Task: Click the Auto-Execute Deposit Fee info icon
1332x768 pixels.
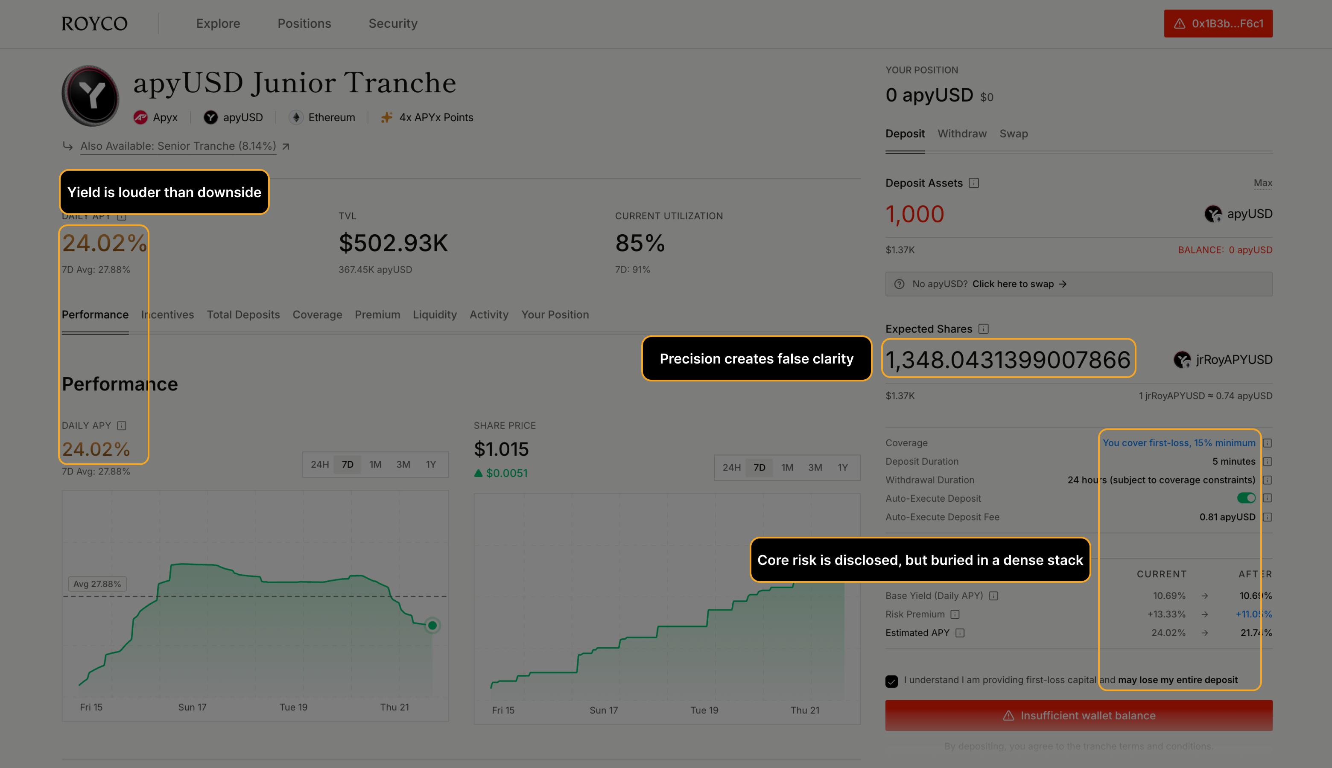Action: click(1268, 518)
